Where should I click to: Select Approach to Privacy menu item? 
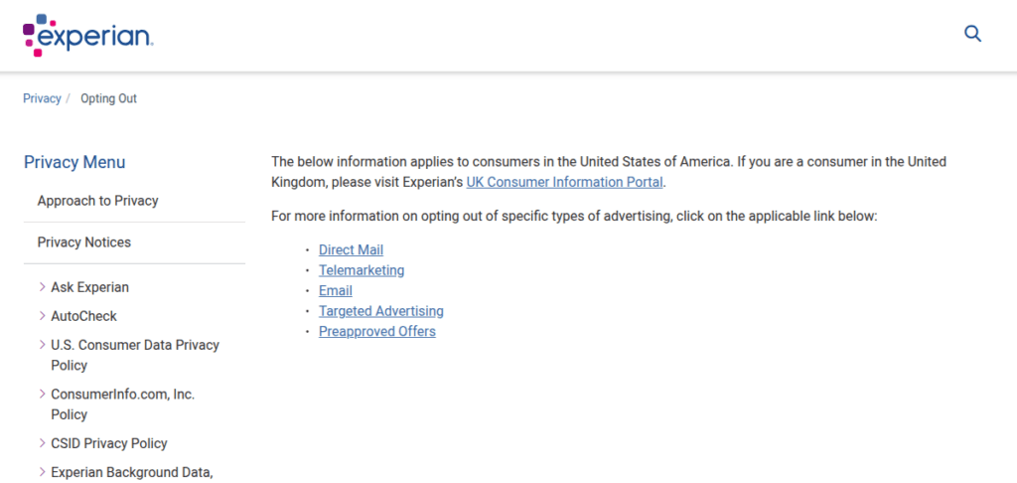tap(98, 201)
